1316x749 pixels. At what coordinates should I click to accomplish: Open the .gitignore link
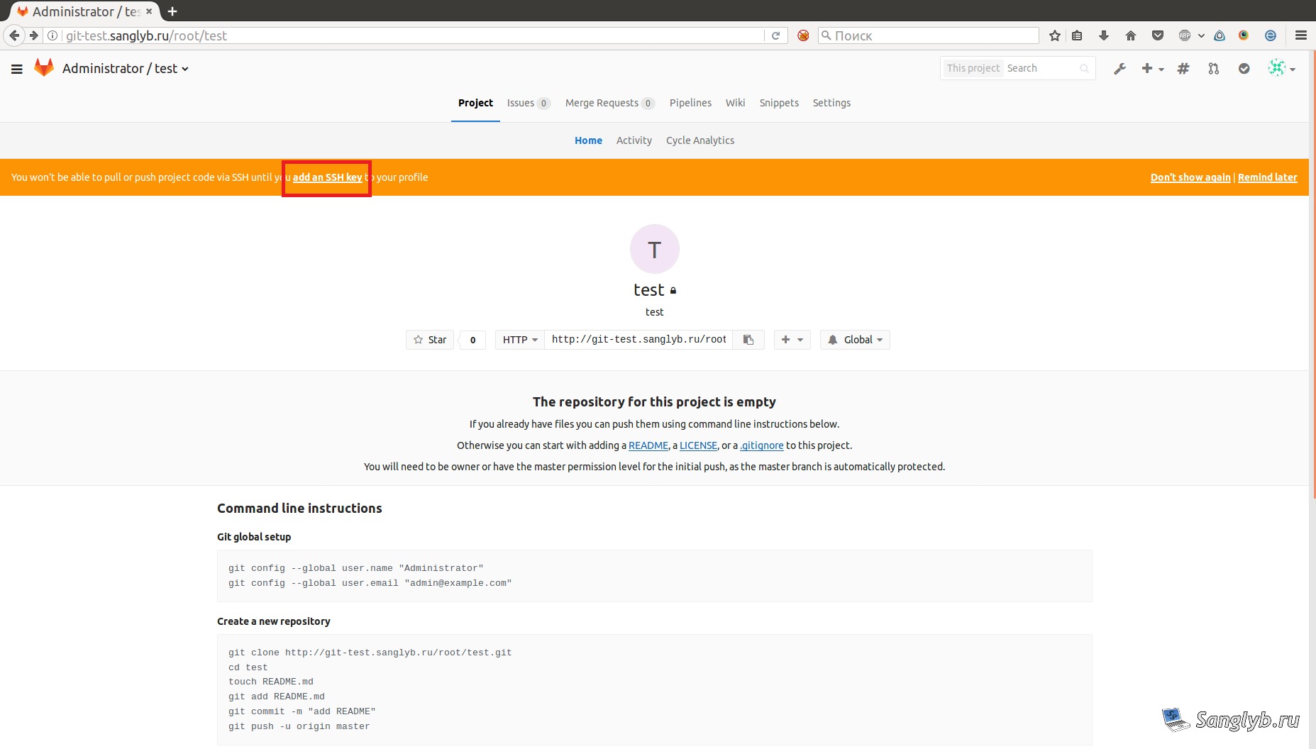(x=762, y=445)
